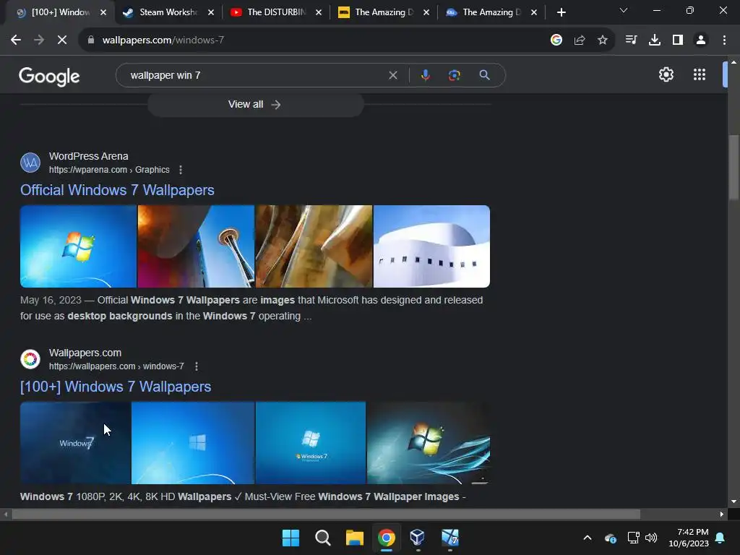Click the WordPress Arena site icon
The width and height of the screenshot is (740, 555).
pos(30,163)
